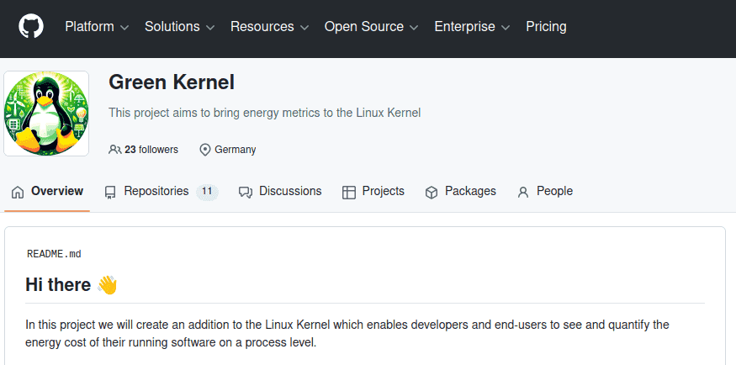
Task: Expand the Resources dropdown menu
Action: coord(269,27)
